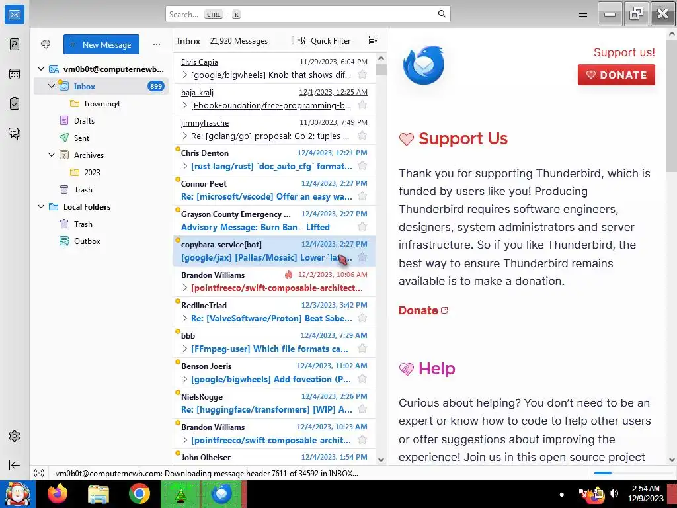Open folder pane options ellipsis
Screen dimensions: 677x508
click(x=156, y=44)
